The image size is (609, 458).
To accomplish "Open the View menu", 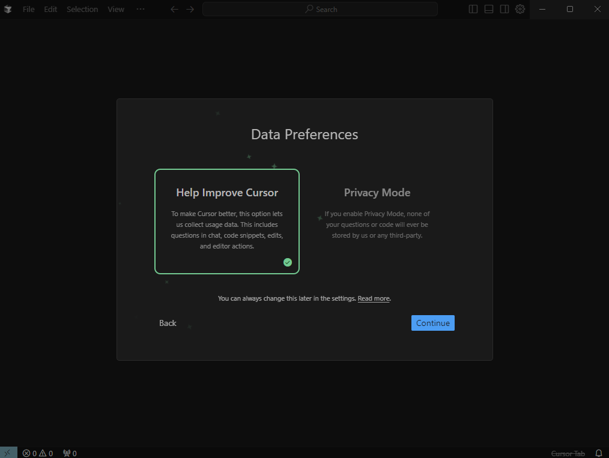I will pos(116,9).
